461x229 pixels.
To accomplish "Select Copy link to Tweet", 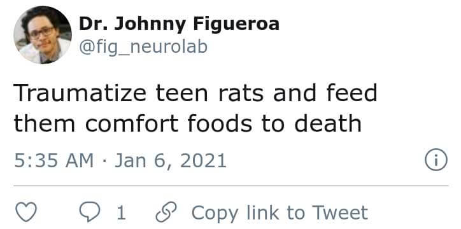I will pos(280,212).
